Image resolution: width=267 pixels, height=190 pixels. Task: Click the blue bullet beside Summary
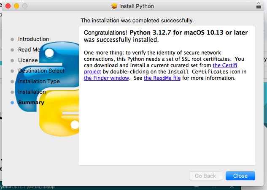click(x=12, y=103)
